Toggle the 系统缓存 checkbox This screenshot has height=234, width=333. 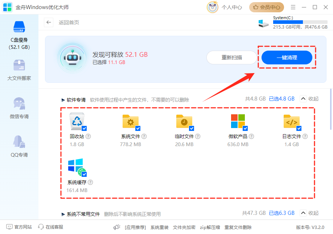[84, 174]
